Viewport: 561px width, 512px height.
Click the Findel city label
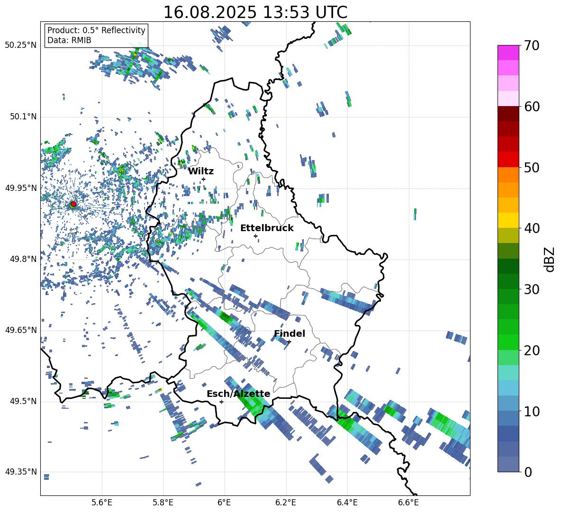pyautogui.click(x=290, y=333)
